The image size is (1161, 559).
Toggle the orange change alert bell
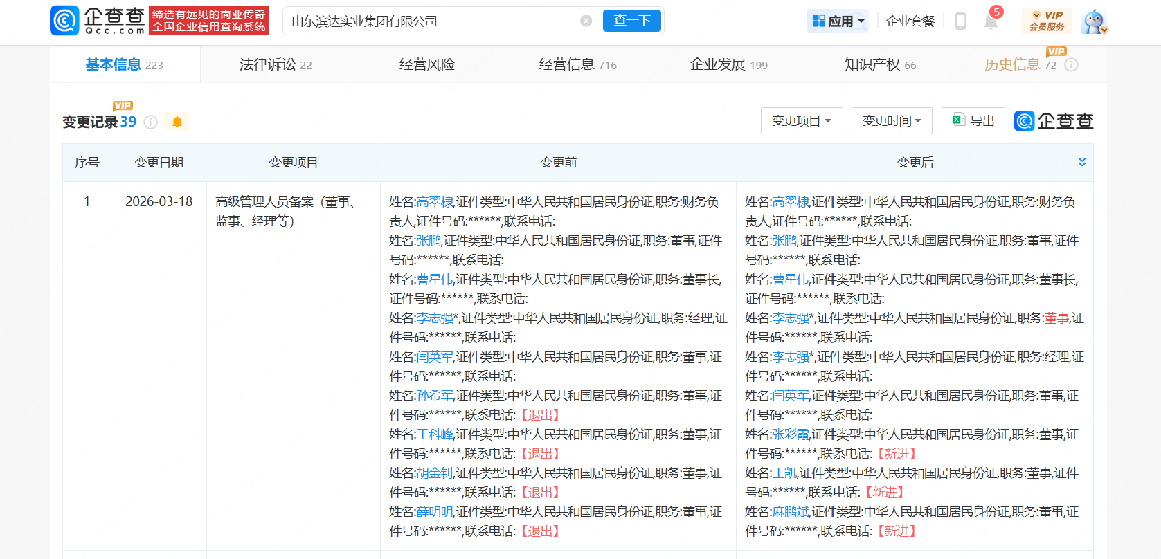[x=177, y=122]
